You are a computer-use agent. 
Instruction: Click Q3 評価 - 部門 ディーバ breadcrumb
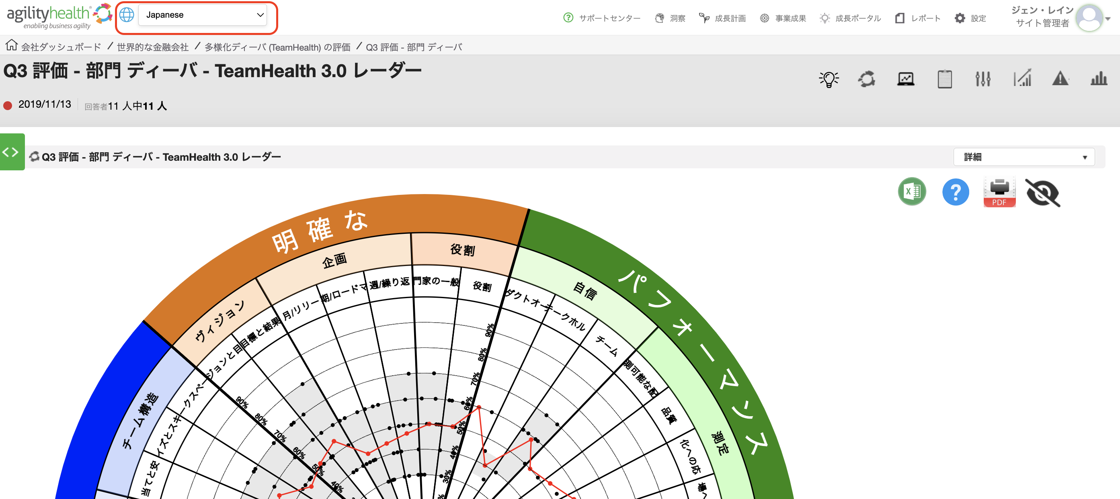coord(414,47)
